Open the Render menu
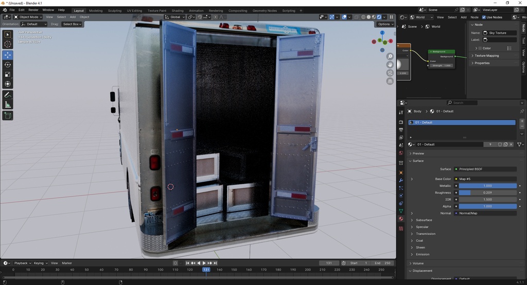This screenshot has height=285, width=527. point(33,10)
